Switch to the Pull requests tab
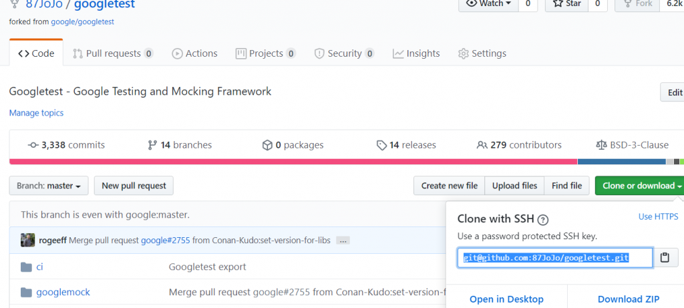684x308 pixels. (112, 53)
